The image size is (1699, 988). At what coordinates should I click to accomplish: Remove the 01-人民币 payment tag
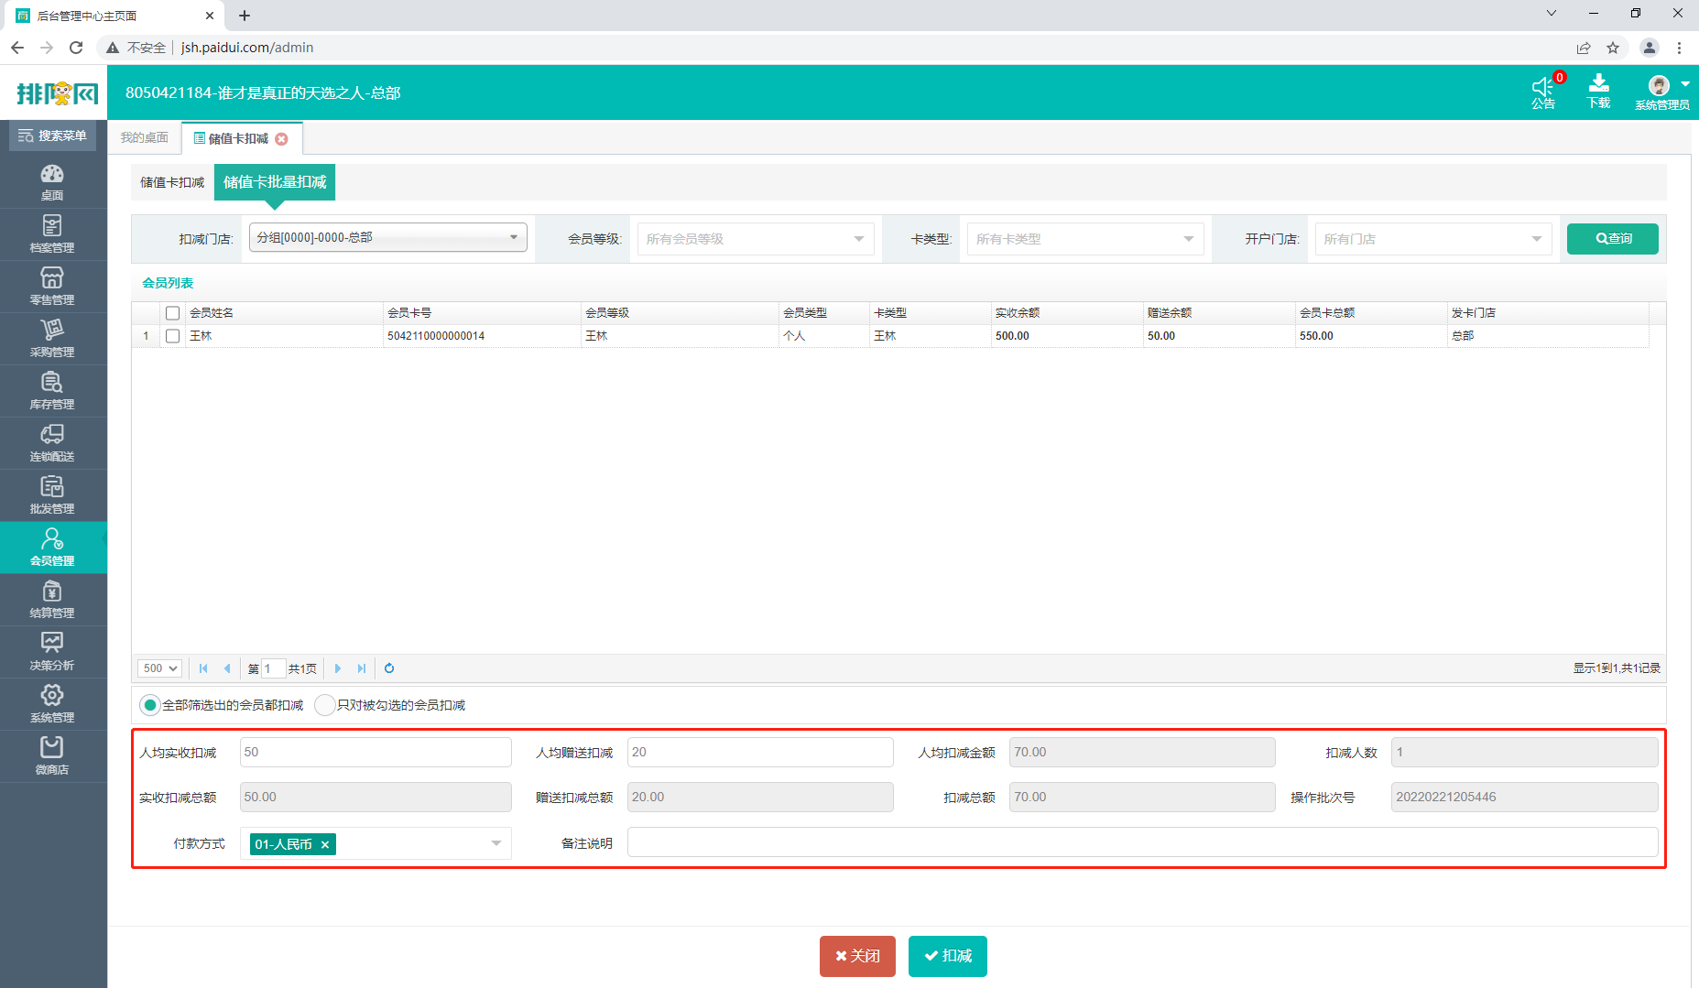(x=325, y=844)
